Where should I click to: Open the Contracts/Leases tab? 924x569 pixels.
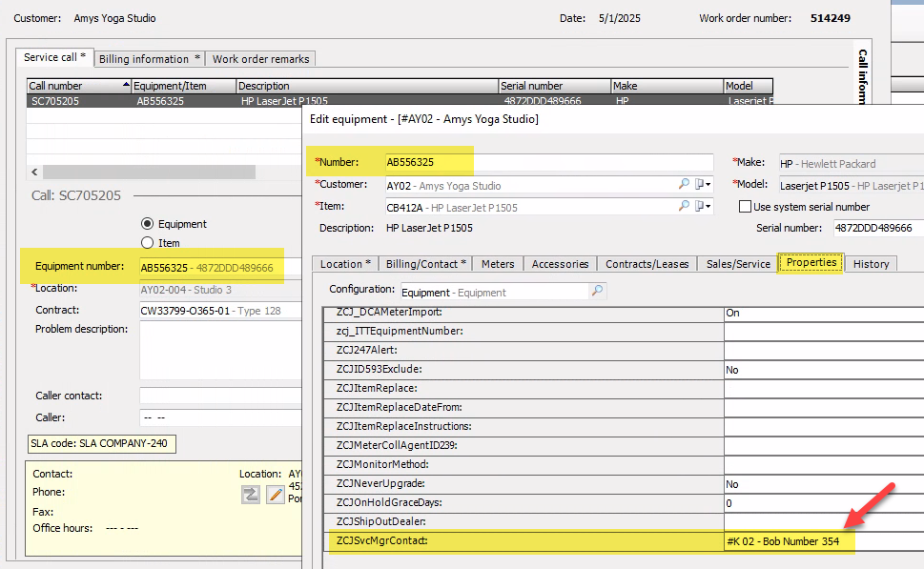click(647, 264)
